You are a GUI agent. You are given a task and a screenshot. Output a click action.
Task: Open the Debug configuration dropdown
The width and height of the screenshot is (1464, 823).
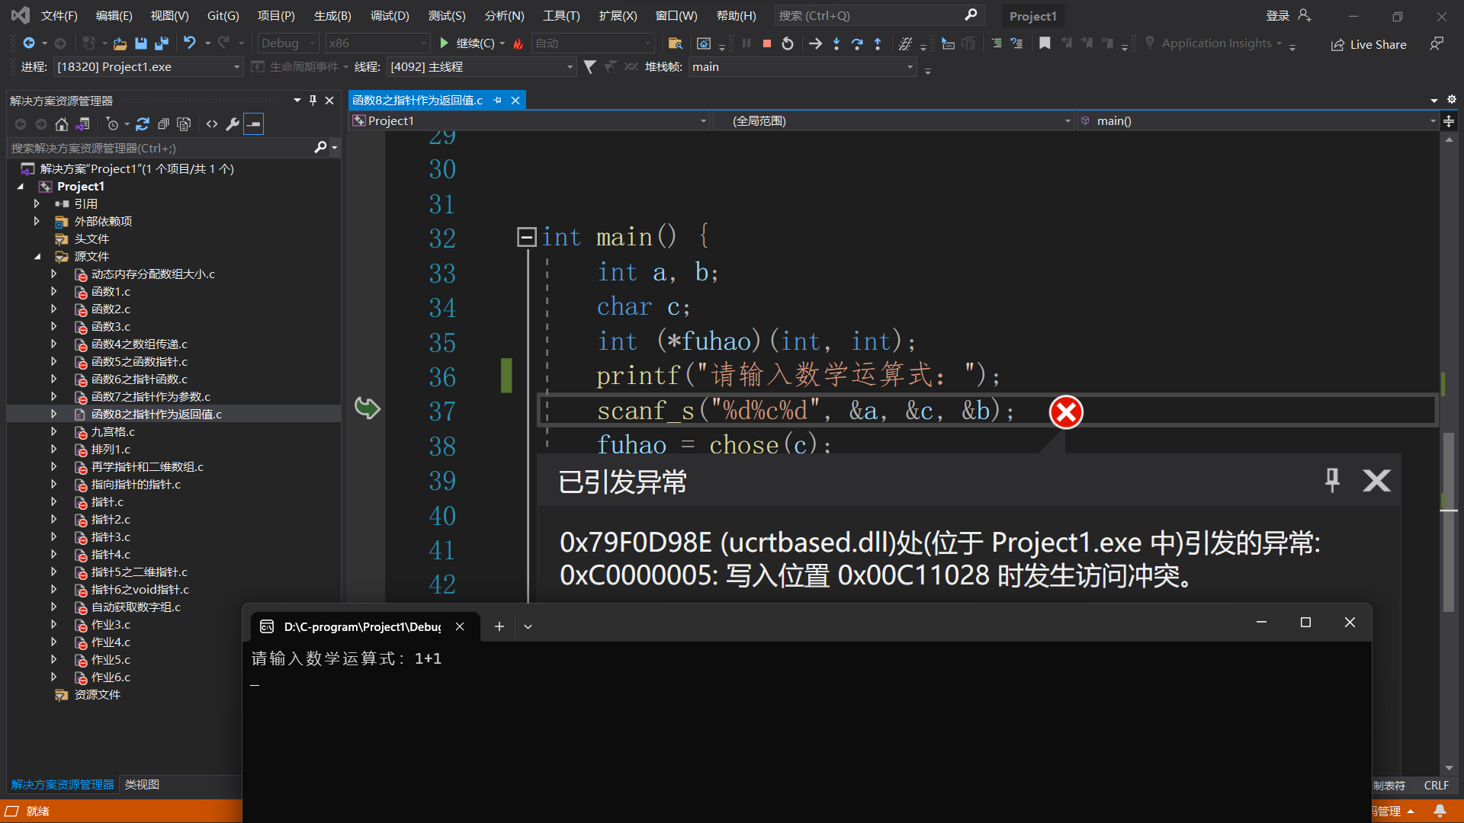[287, 43]
